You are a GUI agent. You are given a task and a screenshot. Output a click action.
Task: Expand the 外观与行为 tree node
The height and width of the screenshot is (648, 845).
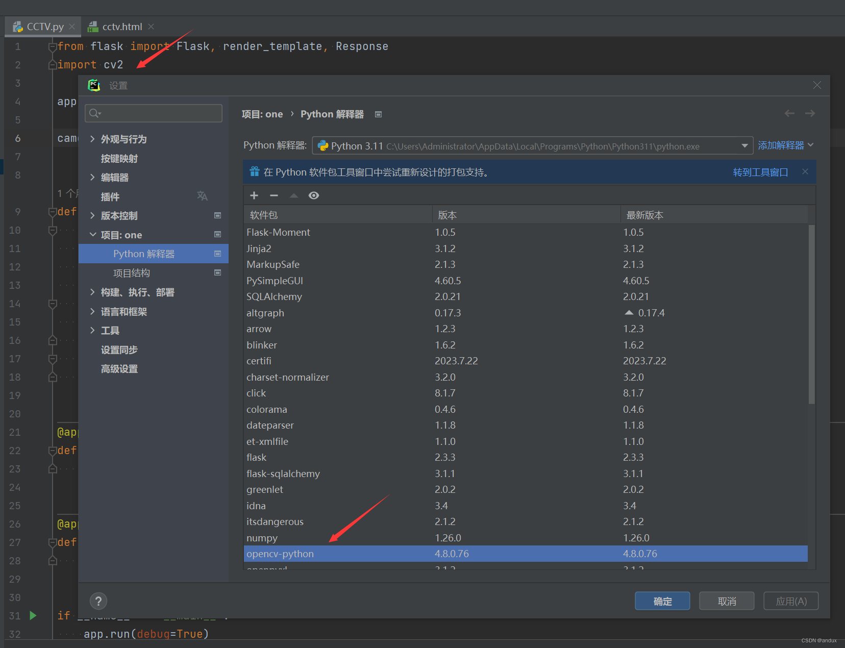92,139
